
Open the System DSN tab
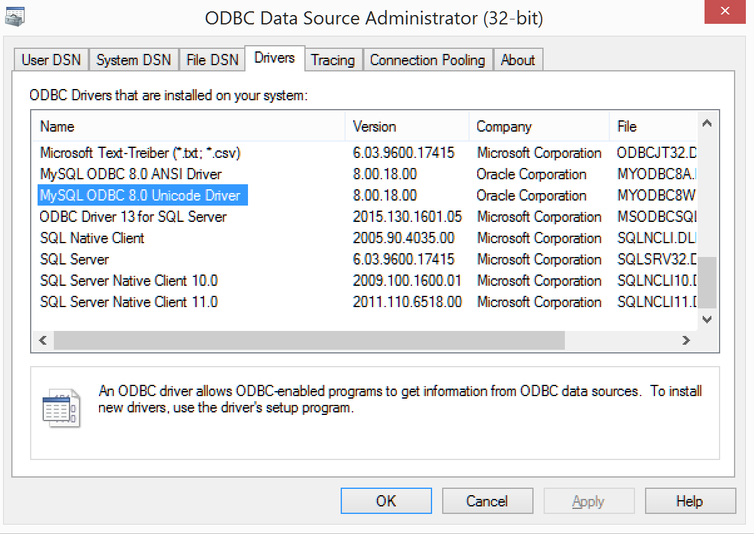point(133,60)
